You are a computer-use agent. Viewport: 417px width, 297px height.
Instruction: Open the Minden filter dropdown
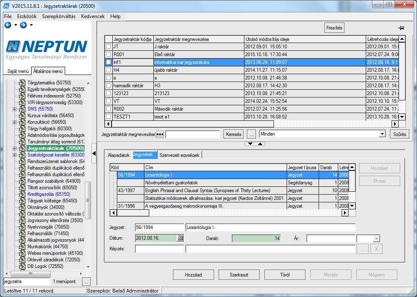tap(382, 134)
